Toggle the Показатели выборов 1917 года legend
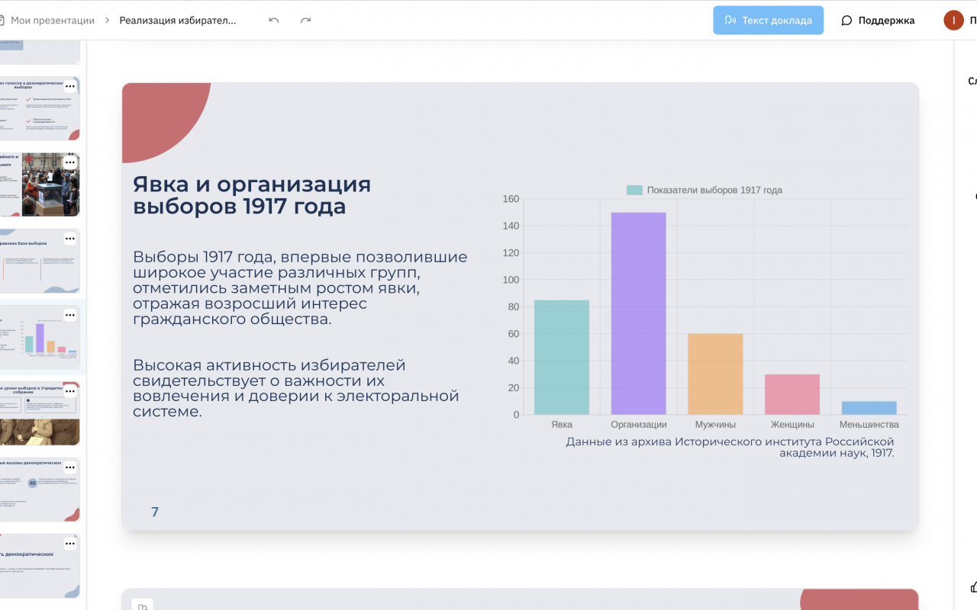This screenshot has height=610, width=977. click(704, 190)
